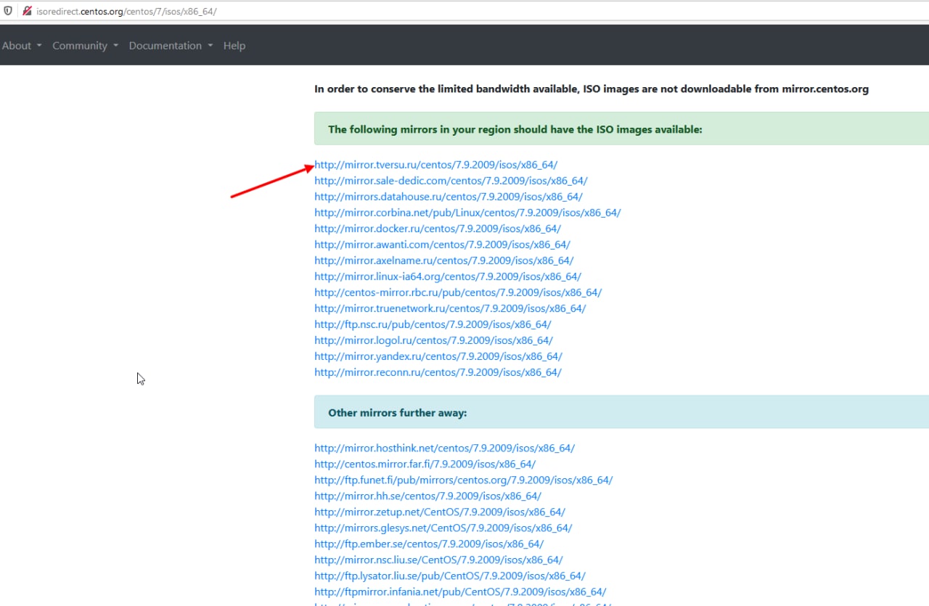The image size is (929, 606).
Task: Open the mirror.hosthink.net mirror link
Action: click(444, 449)
